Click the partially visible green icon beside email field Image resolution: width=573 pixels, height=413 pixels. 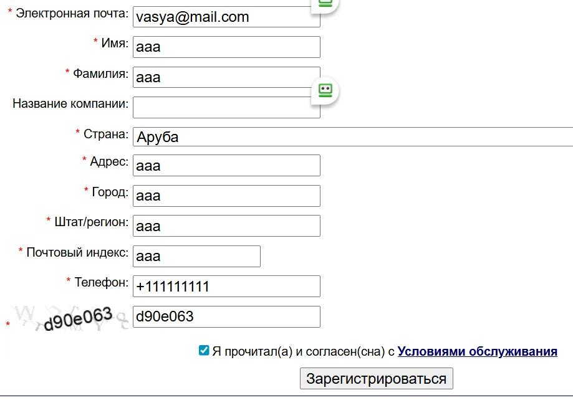click(325, 3)
